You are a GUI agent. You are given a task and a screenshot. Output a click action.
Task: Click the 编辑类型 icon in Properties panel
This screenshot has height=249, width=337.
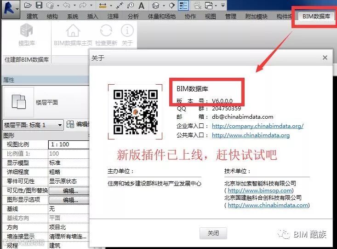(70, 124)
